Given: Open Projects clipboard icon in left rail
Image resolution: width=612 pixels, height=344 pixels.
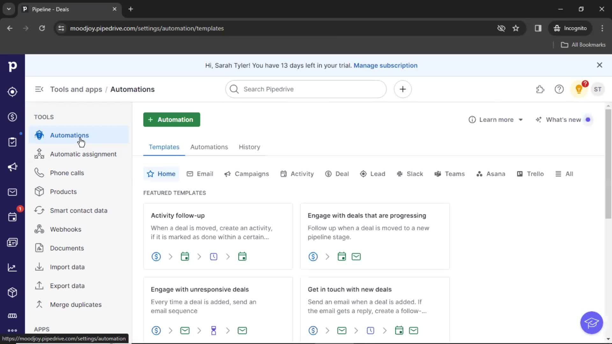Looking at the screenshot, I should (x=12, y=142).
